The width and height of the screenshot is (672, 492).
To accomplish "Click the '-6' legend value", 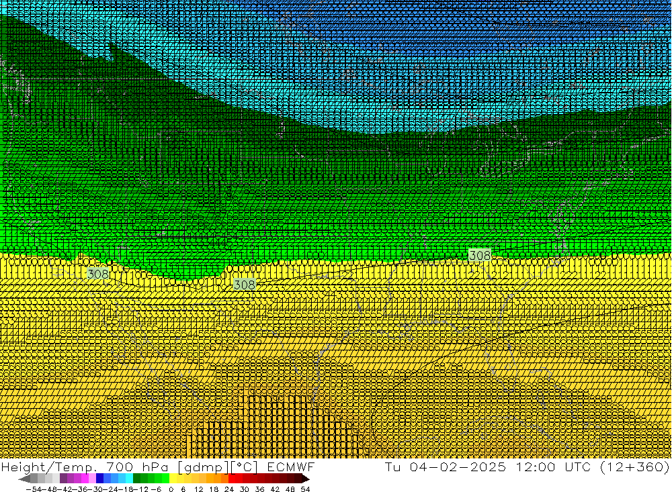I will point(156,489).
